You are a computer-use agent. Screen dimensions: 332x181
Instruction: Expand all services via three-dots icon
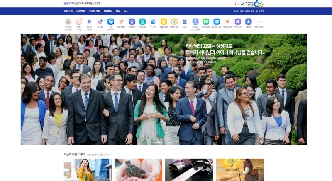[259, 21]
